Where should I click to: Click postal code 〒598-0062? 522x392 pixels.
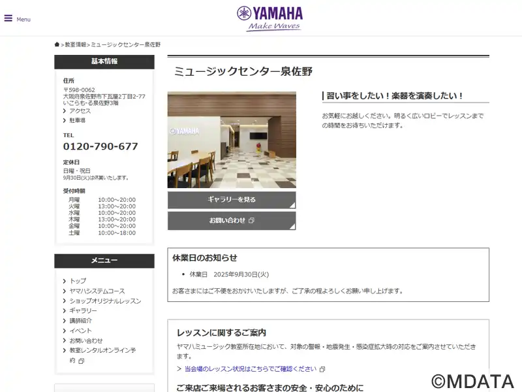(x=79, y=90)
